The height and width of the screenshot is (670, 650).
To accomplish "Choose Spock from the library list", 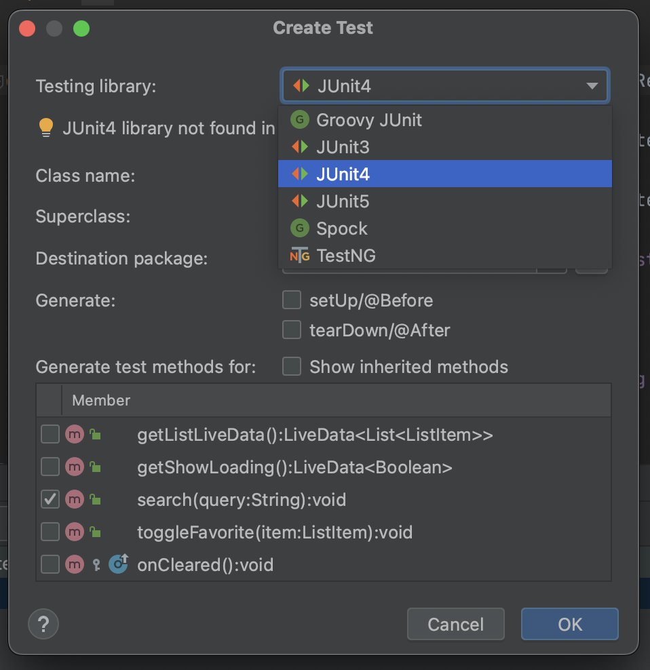I will [444, 228].
